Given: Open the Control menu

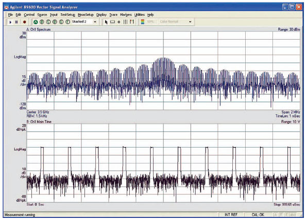Looking at the screenshot, I should (x=29, y=15).
